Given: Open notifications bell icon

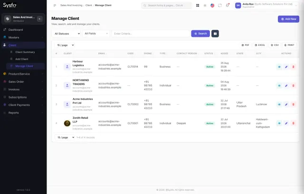Looking at the screenshot, I should 227,5.
